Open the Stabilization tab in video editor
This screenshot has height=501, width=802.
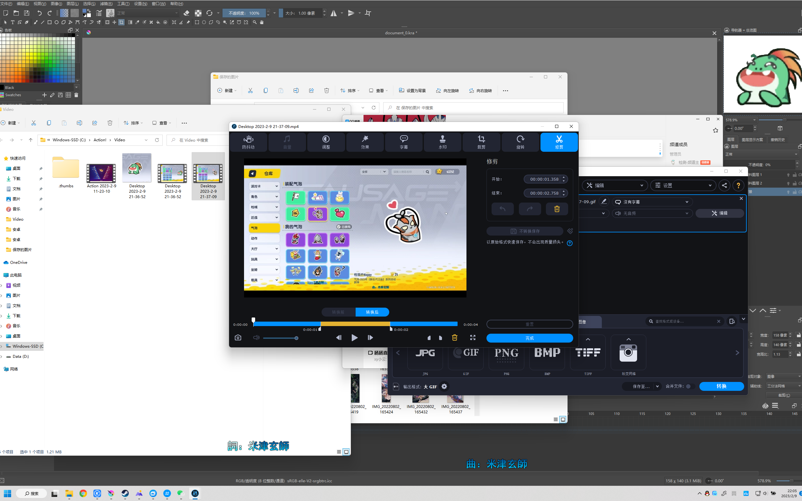coord(248,142)
